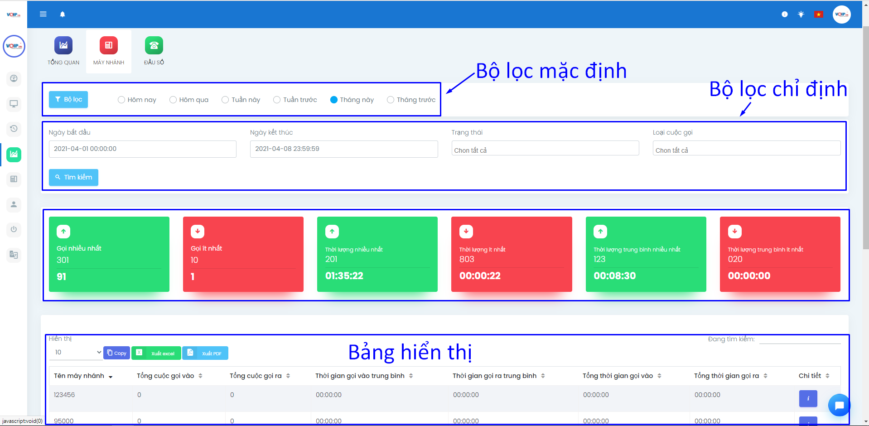
Task: Select the Tuần trước radio option
Action: point(277,100)
